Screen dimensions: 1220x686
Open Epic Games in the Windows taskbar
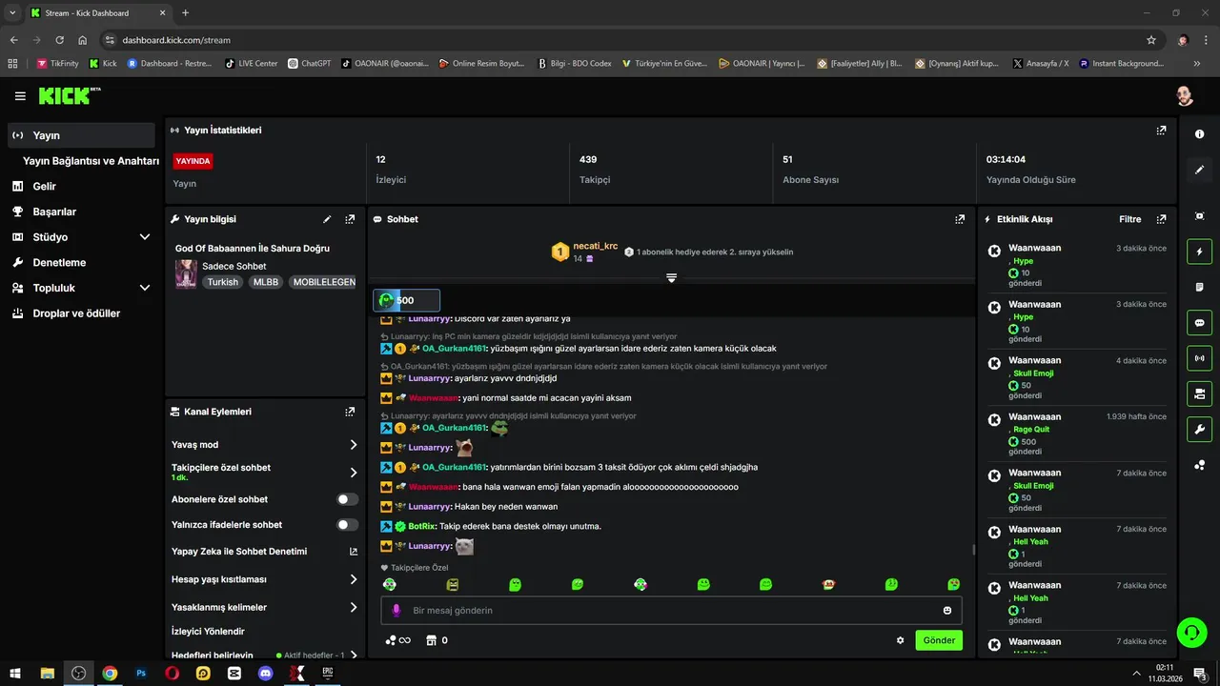tap(328, 673)
